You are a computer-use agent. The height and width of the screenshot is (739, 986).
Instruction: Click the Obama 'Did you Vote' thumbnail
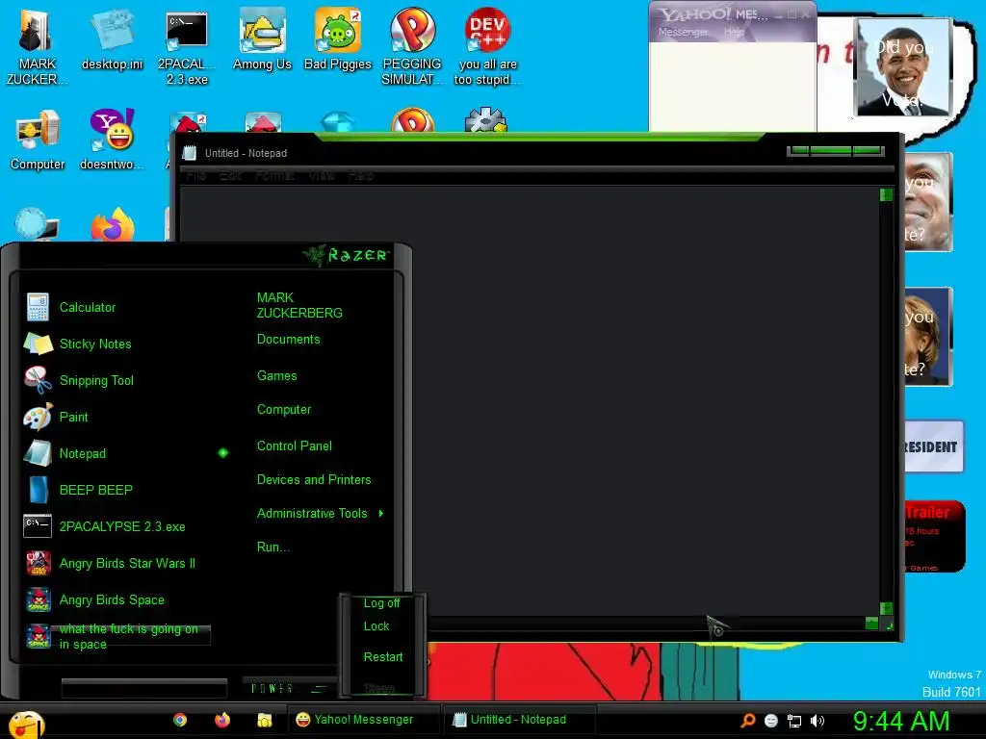pyautogui.click(x=904, y=68)
